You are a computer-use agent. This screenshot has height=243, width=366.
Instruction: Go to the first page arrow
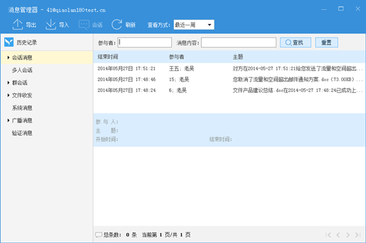pos(328,235)
